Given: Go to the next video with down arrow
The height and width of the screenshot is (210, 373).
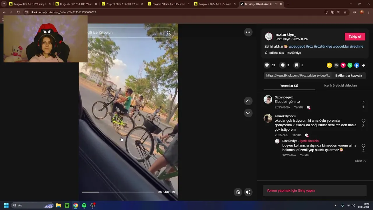Looking at the screenshot, I should click(248, 113).
